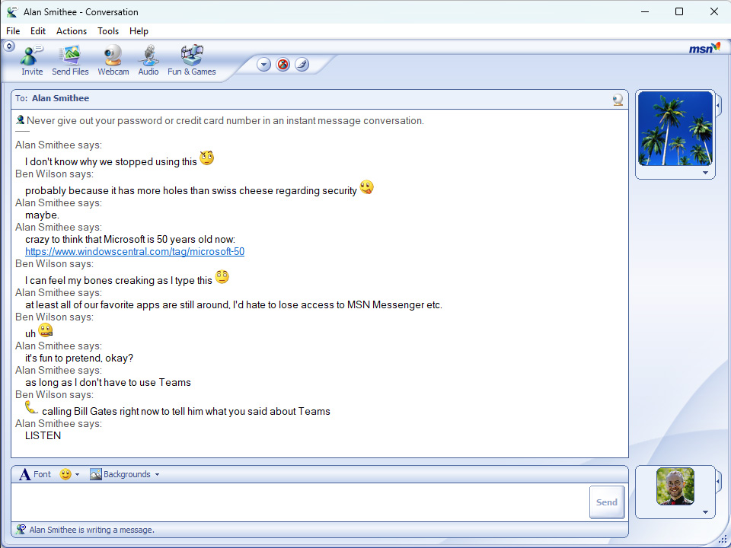Collapse the toolbar with the top-left arrow button
The width and height of the screenshot is (731, 548).
point(9,46)
